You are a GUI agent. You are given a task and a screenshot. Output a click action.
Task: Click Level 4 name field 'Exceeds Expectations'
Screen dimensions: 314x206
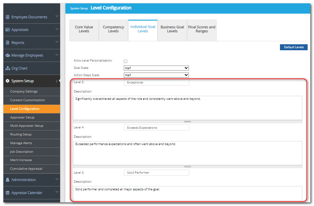pos(156,128)
